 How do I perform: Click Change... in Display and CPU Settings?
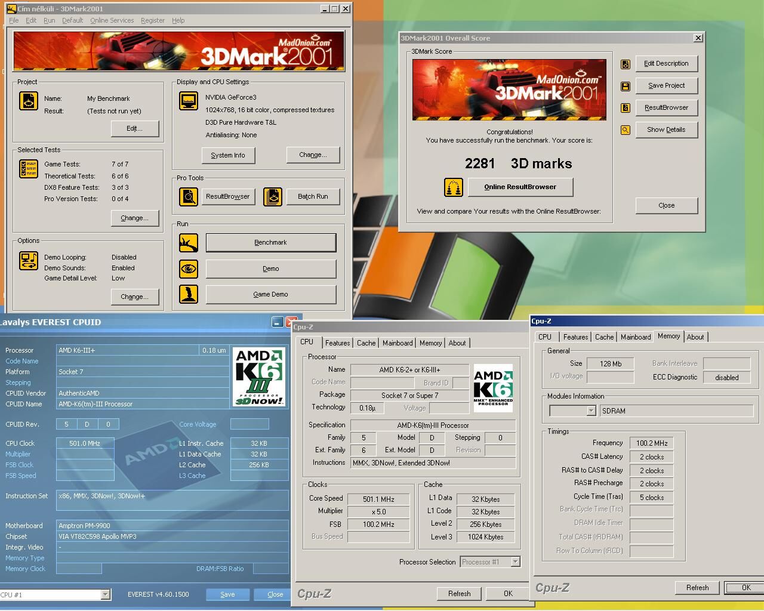coord(313,155)
